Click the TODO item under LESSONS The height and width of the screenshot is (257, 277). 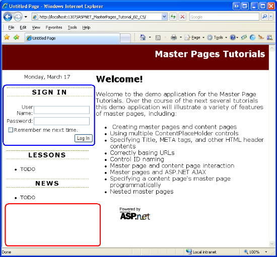click(x=28, y=169)
